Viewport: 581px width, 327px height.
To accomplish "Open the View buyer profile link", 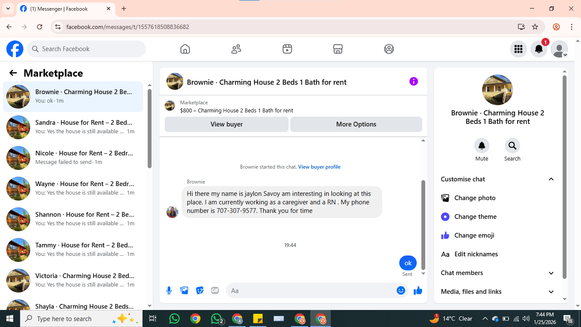I will (319, 167).
